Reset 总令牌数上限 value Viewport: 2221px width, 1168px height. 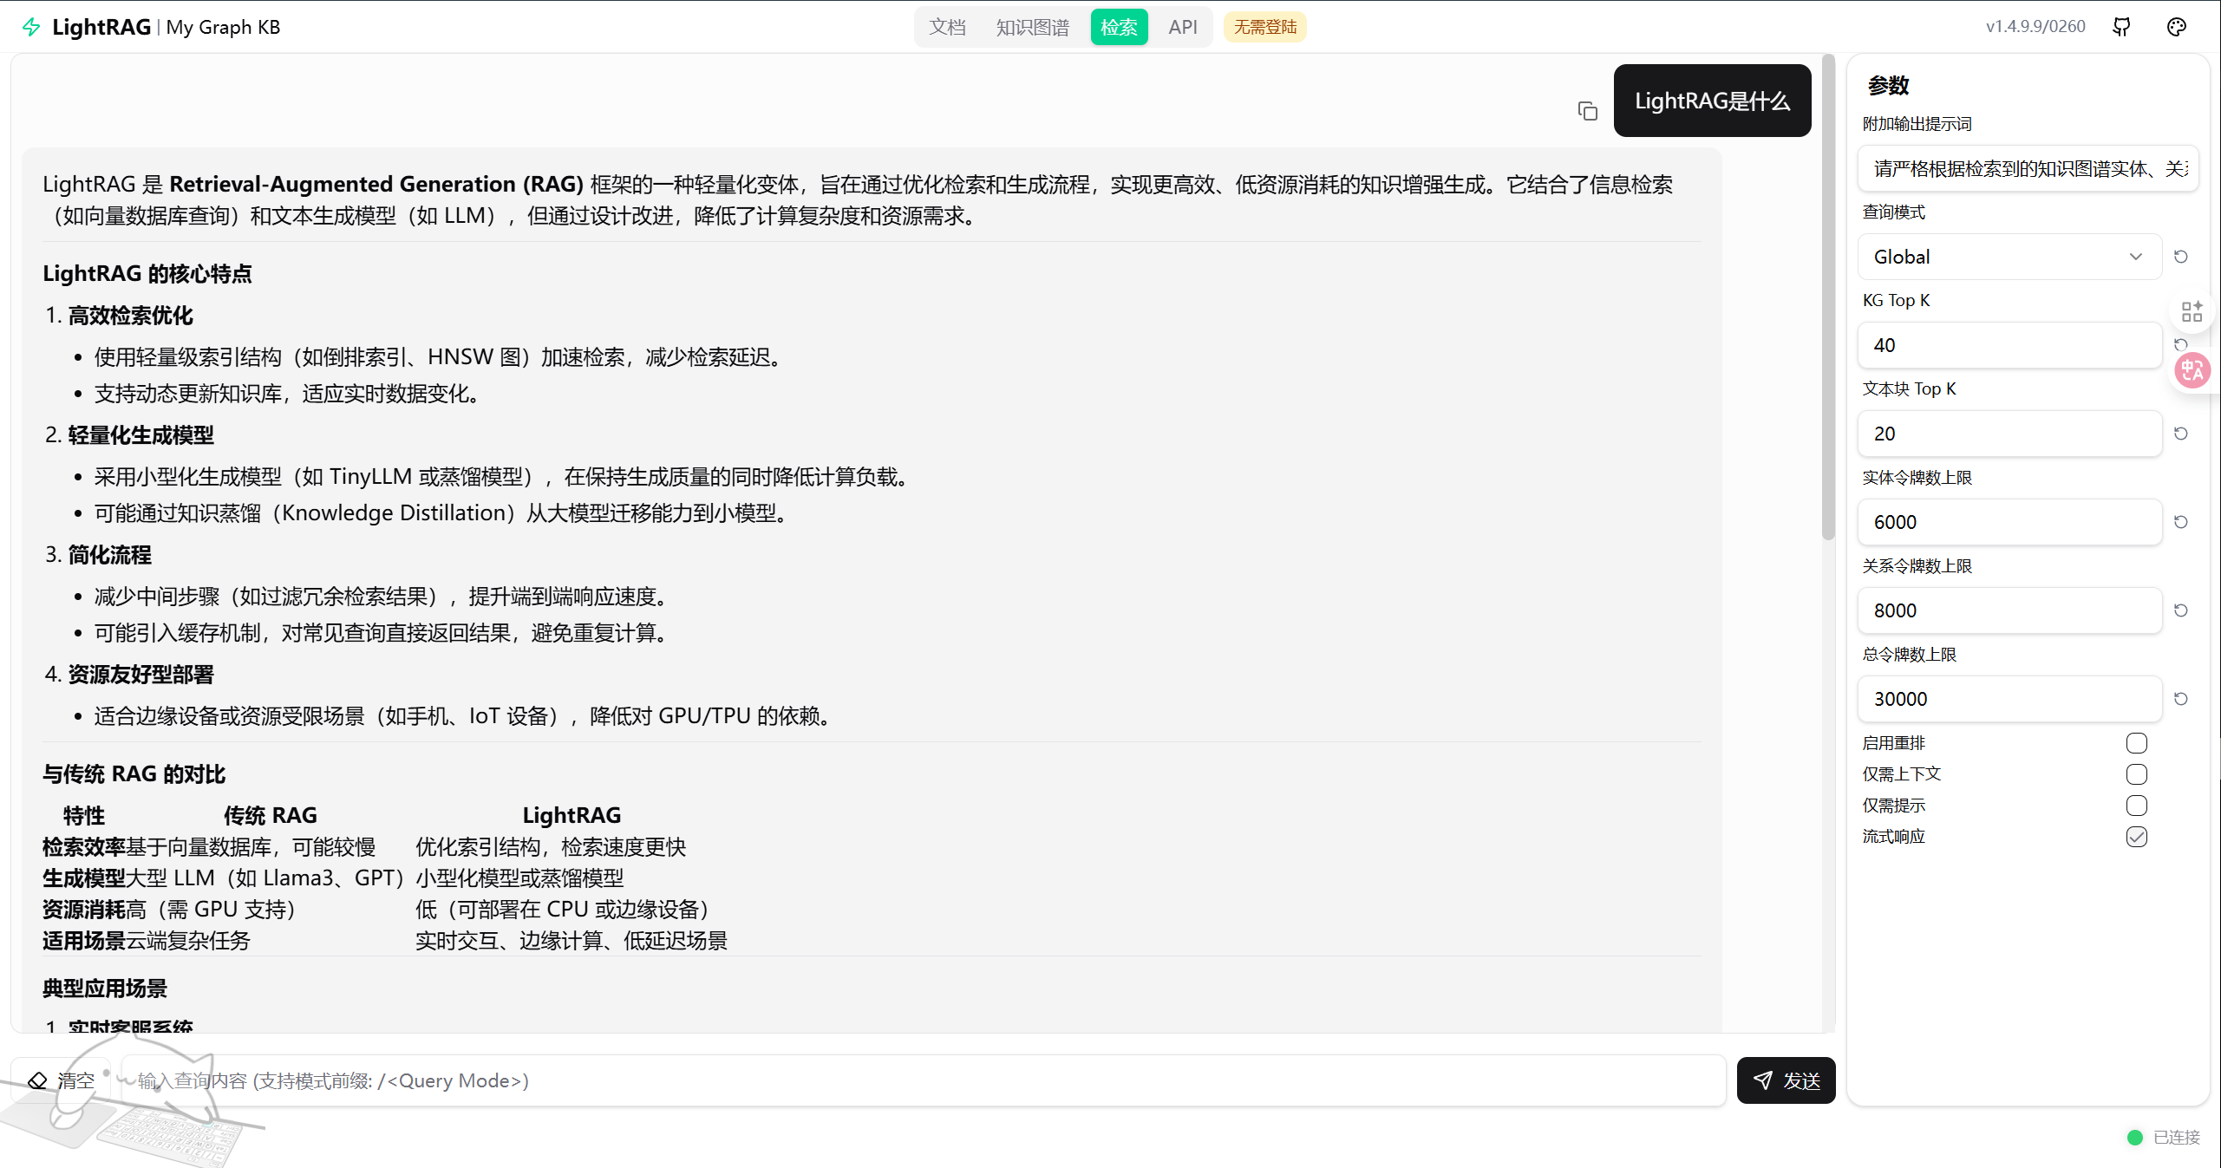click(2181, 699)
